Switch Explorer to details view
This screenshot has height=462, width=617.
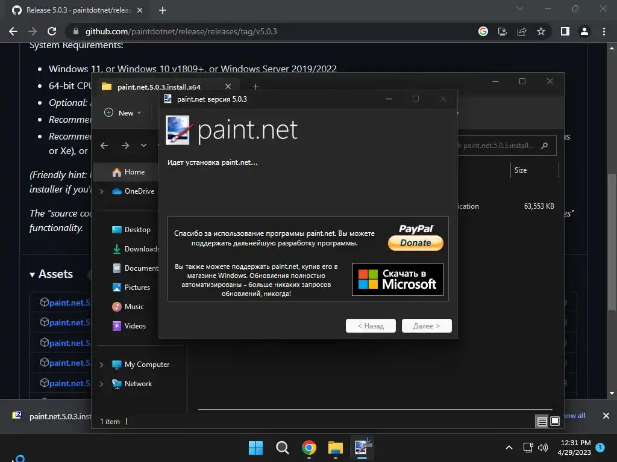pos(542,422)
